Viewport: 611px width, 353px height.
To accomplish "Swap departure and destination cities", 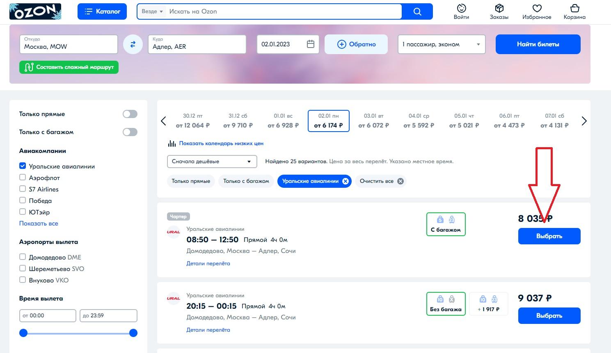I will tap(133, 44).
